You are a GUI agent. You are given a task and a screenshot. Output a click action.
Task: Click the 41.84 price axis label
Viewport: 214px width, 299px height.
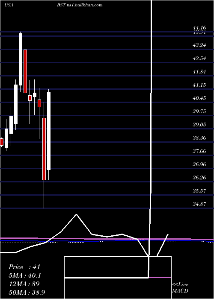pos(199,72)
